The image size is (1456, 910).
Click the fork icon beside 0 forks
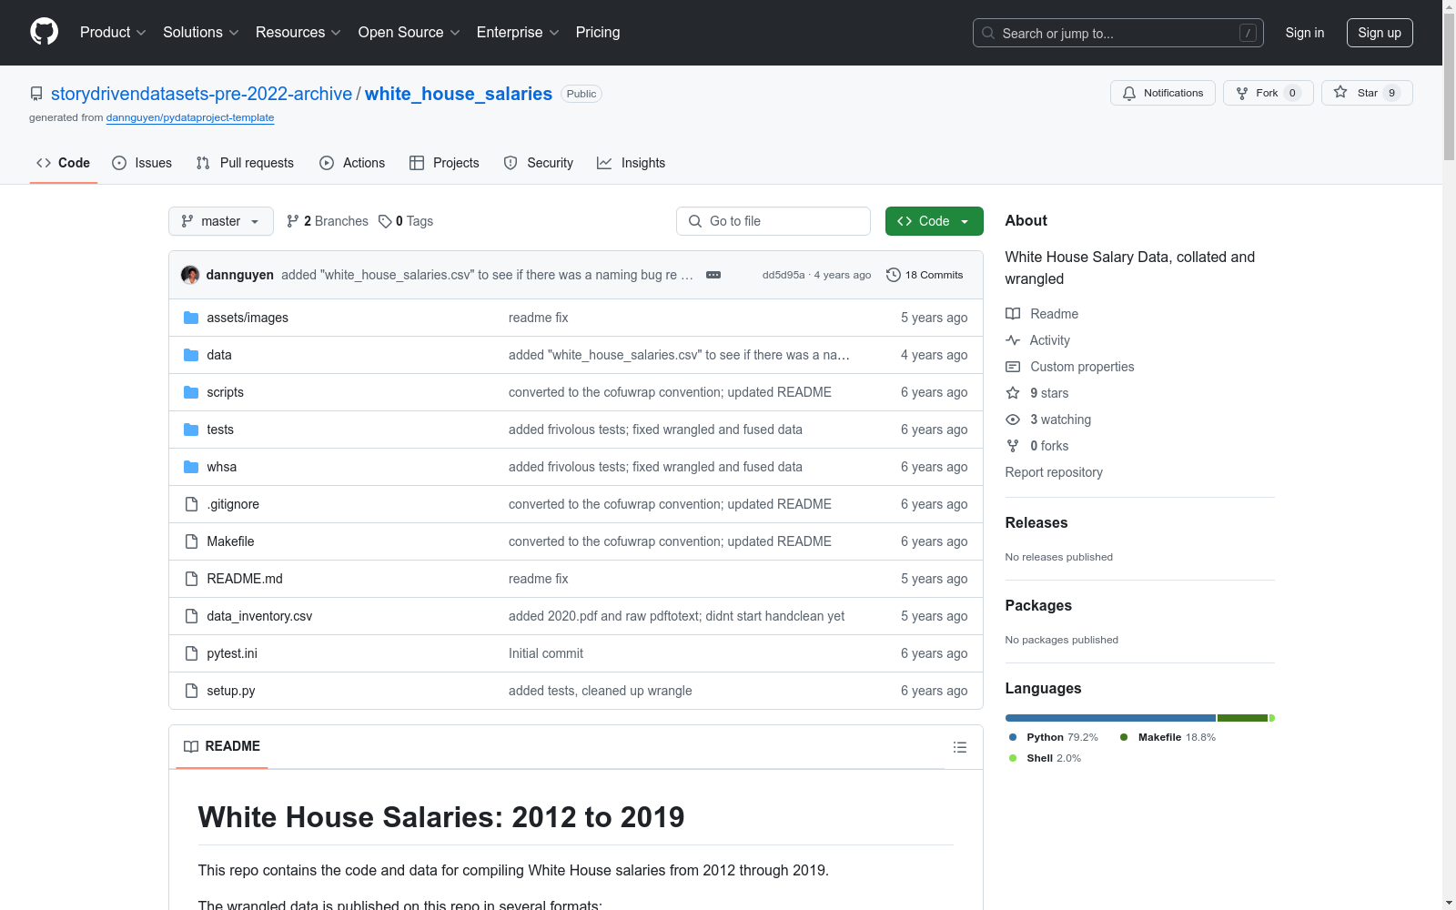[1013, 446]
